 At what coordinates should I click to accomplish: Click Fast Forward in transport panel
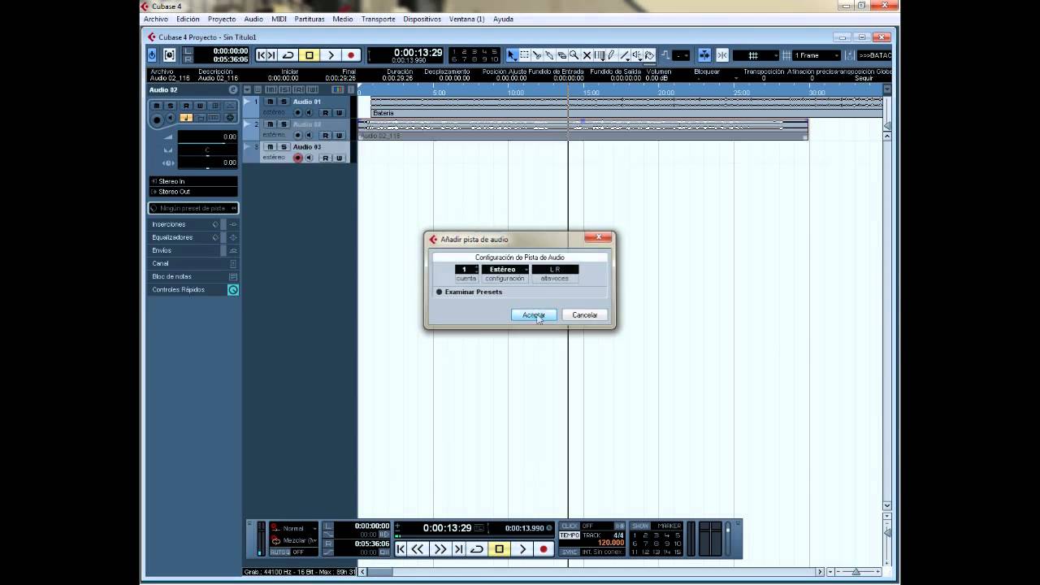pos(440,548)
